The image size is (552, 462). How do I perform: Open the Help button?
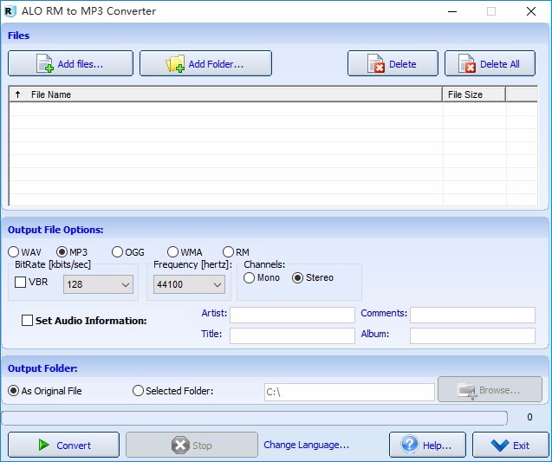pos(427,445)
